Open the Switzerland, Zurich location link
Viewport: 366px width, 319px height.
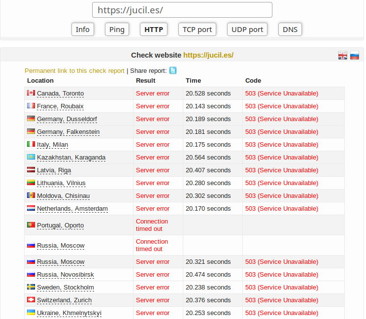[x=65, y=300]
